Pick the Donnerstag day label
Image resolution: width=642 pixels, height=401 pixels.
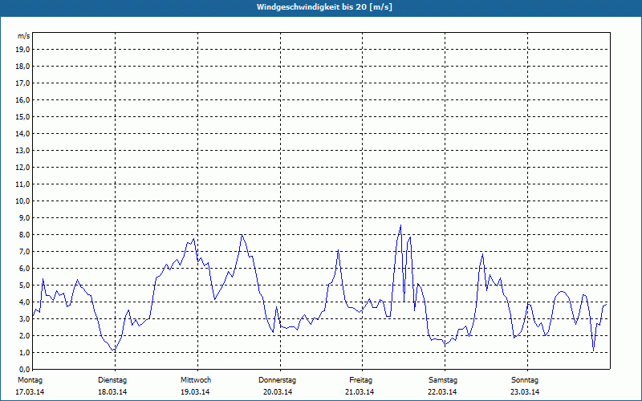point(278,379)
